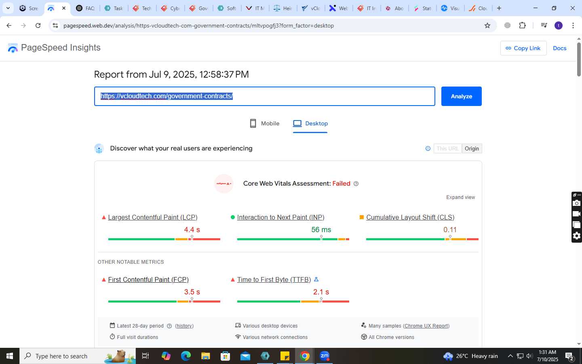Click the page vertical scrollbar

[x=579, y=59]
